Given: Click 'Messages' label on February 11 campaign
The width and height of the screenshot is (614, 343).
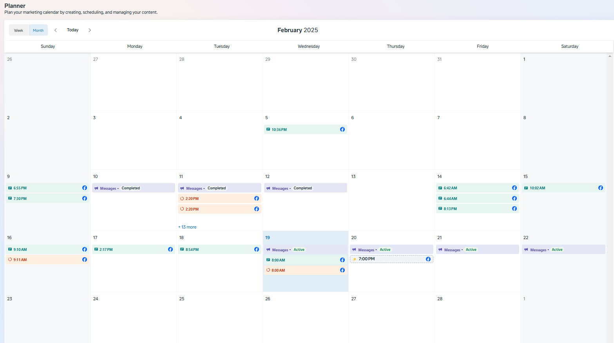Looking at the screenshot, I should [194, 189].
